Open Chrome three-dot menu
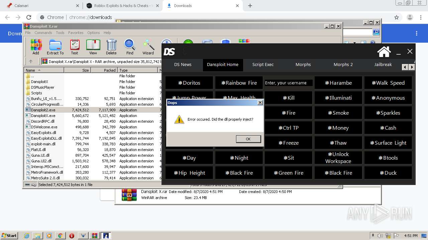This screenshot has width=428, height=240. pyautogui.click(x=420, y=17)
